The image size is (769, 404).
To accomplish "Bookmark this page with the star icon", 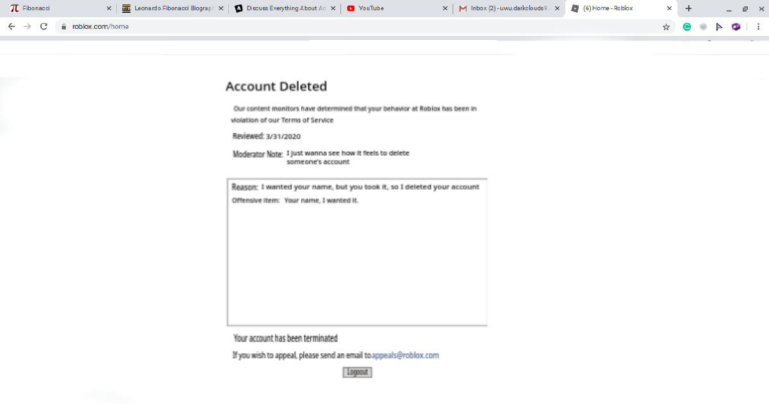I will (x=666, y=26).
